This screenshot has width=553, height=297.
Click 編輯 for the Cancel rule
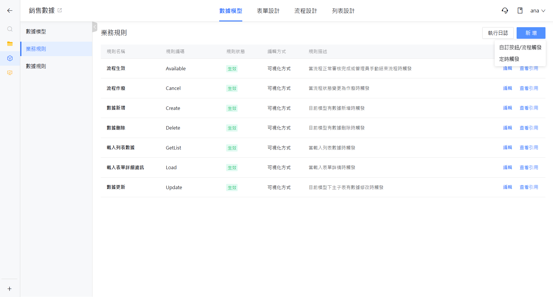pos(508,88)
